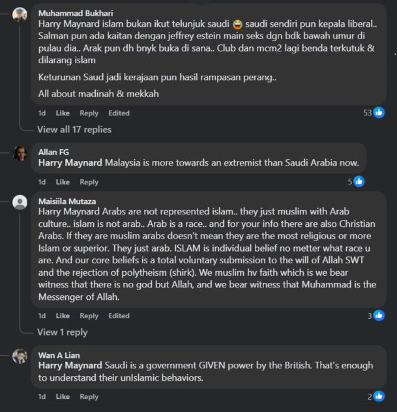Expand View 1 reply under Maisiila's comment
This screenshot has width=397, height=412.
[x=62, y=332]
